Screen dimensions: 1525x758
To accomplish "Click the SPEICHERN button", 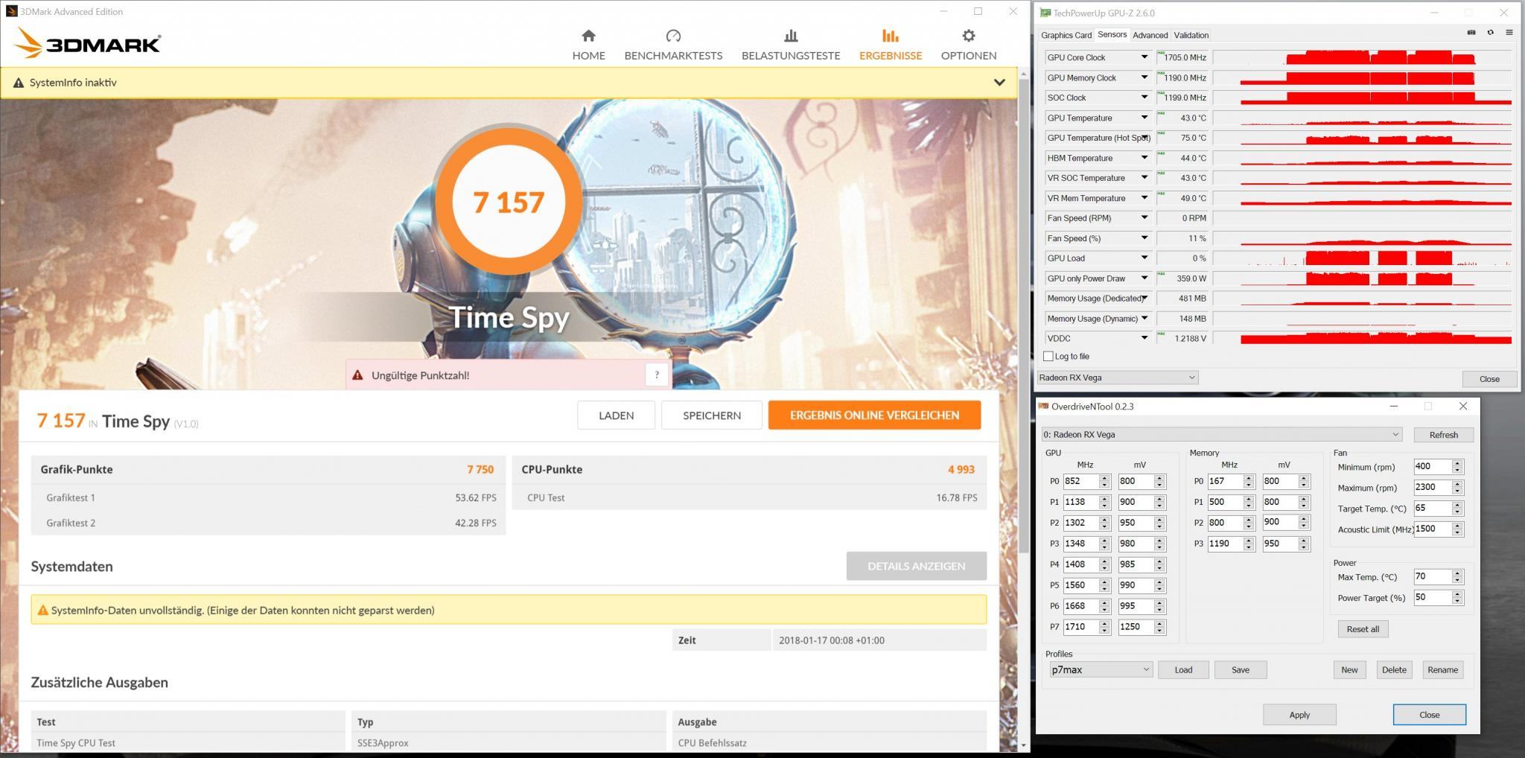I will 711,415.
